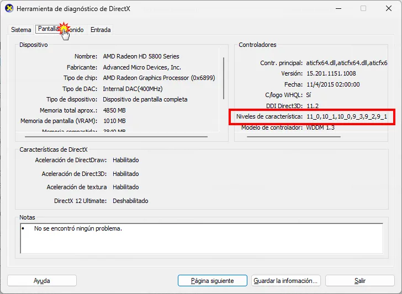Click the No se encontró ningún problema note
402x294 pixels.
78,228
